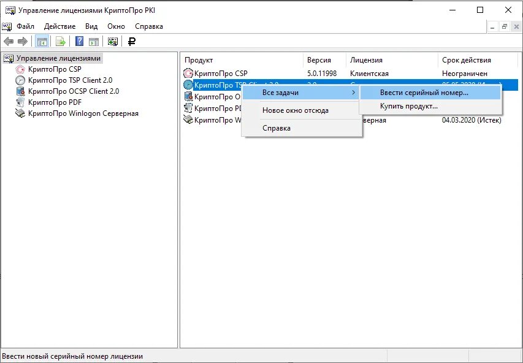This screenshot has width=523, height=363.
Task: Click the MMC icon beside the Файл menu
Action: point(7,26)
